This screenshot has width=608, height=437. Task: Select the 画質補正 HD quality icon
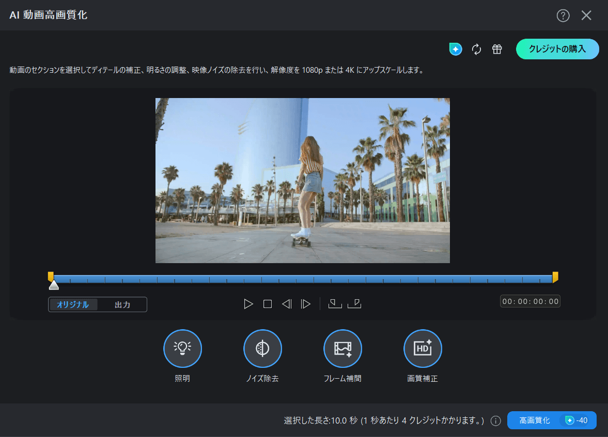423,349
